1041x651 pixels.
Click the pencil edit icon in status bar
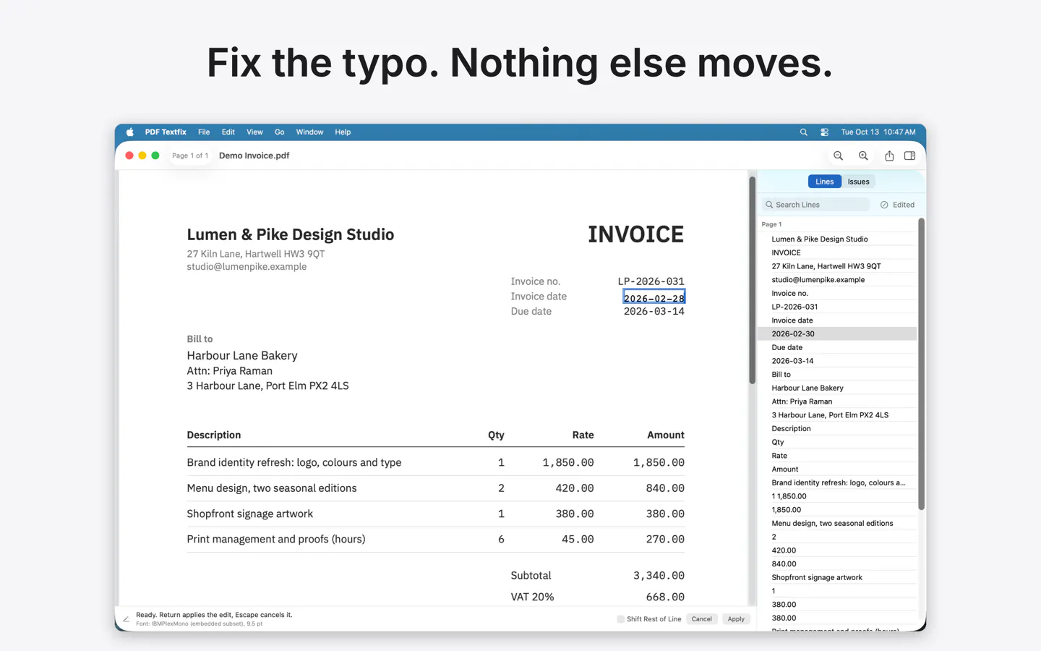point(126,619)
